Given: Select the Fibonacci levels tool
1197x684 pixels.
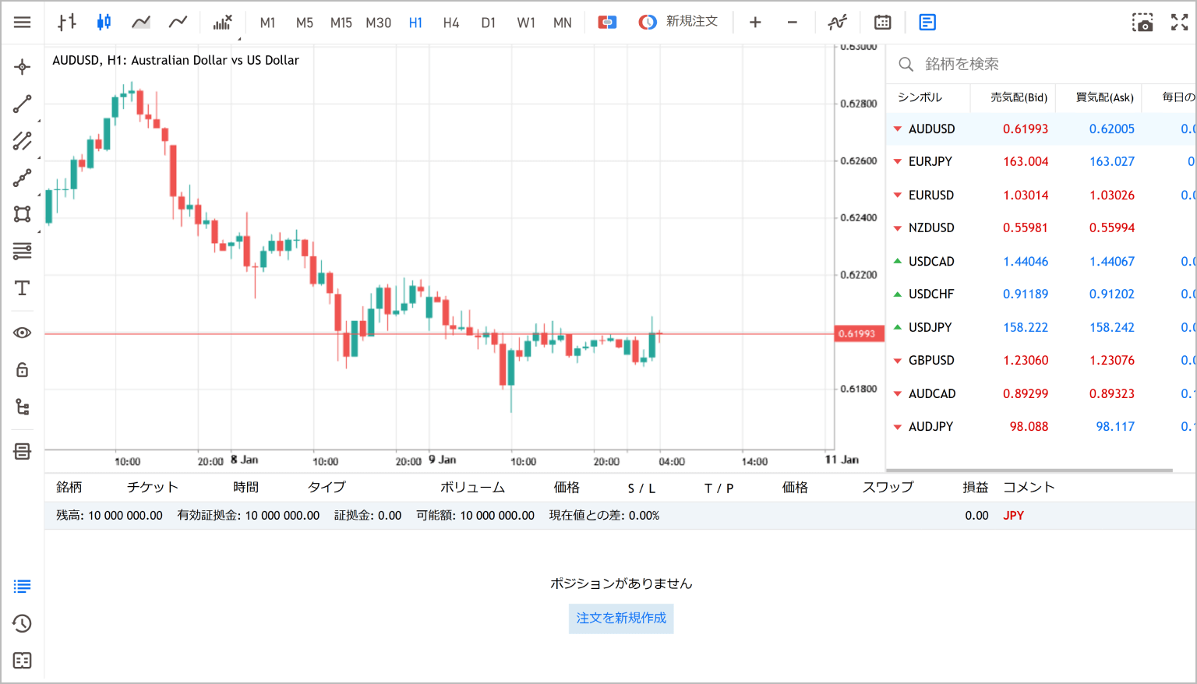Looking at the screenshot, I should click(x=23, y=251).
